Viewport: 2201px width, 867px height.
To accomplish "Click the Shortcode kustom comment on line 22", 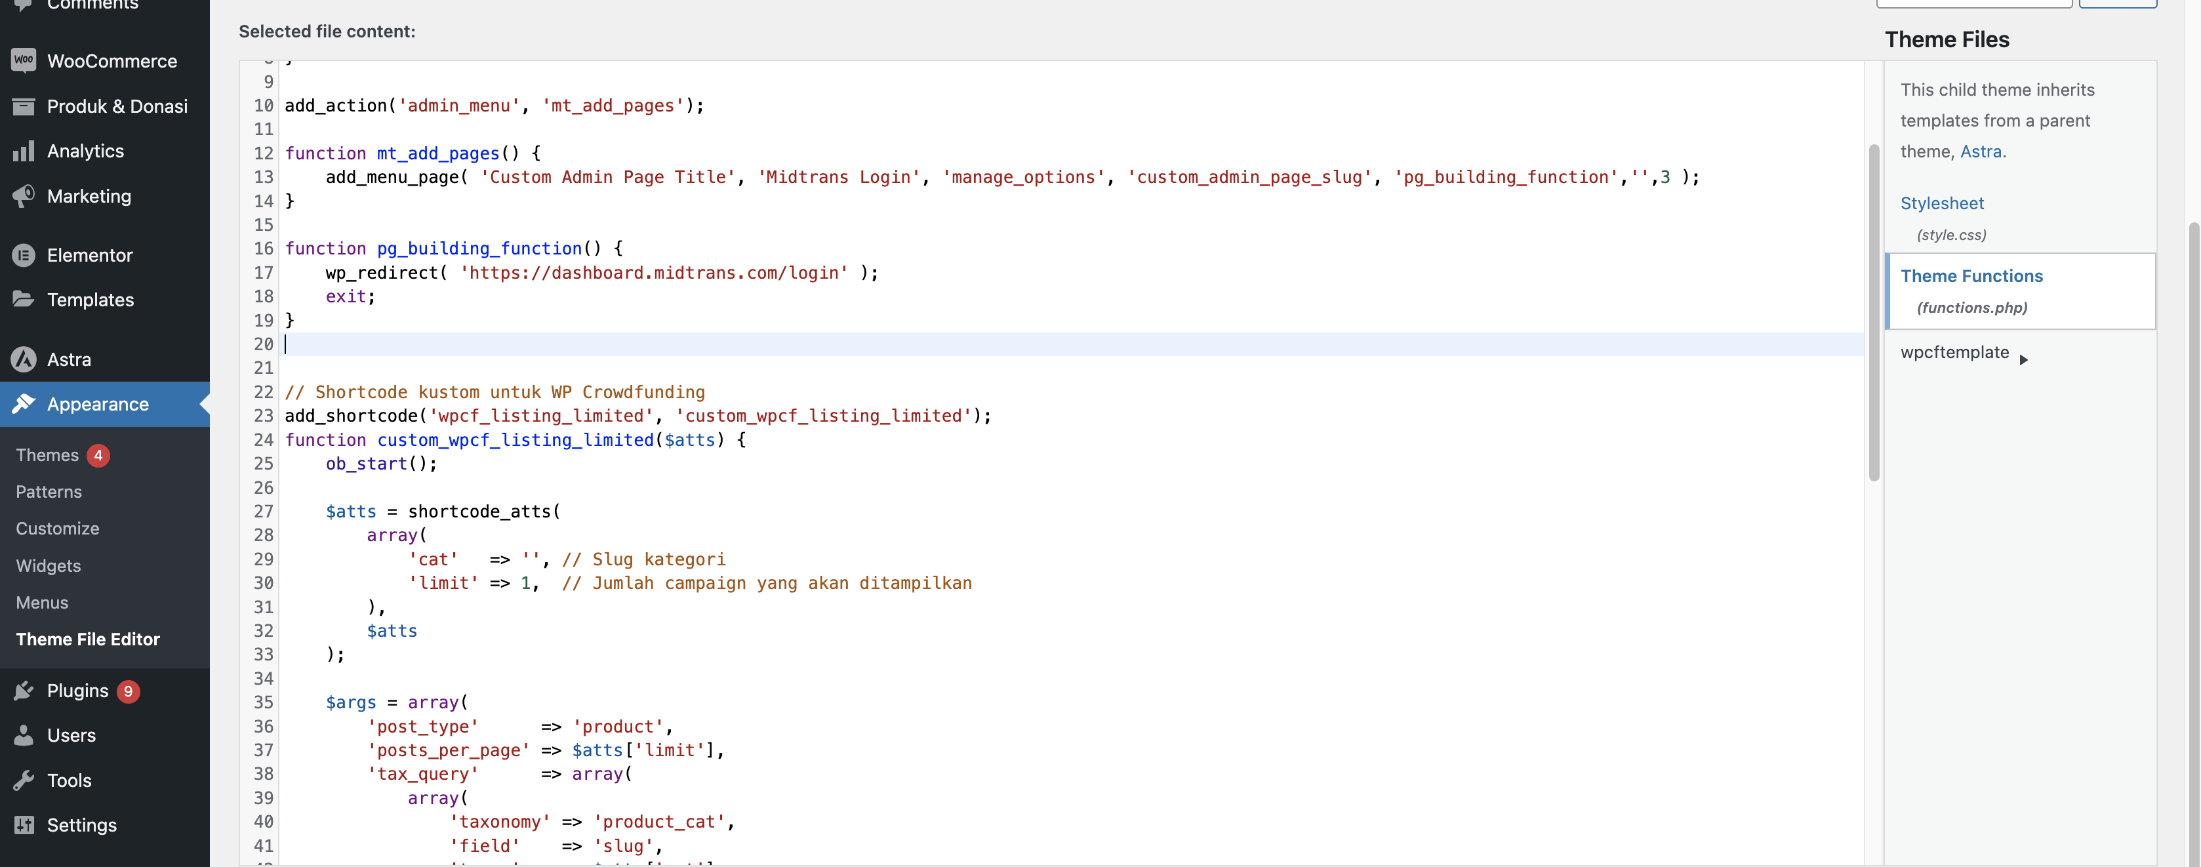I will click(495, 392).
